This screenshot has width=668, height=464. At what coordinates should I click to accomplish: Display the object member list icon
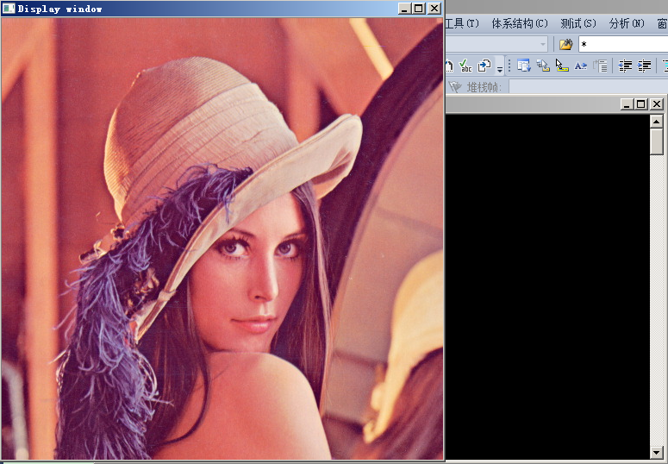pos(523,66)
